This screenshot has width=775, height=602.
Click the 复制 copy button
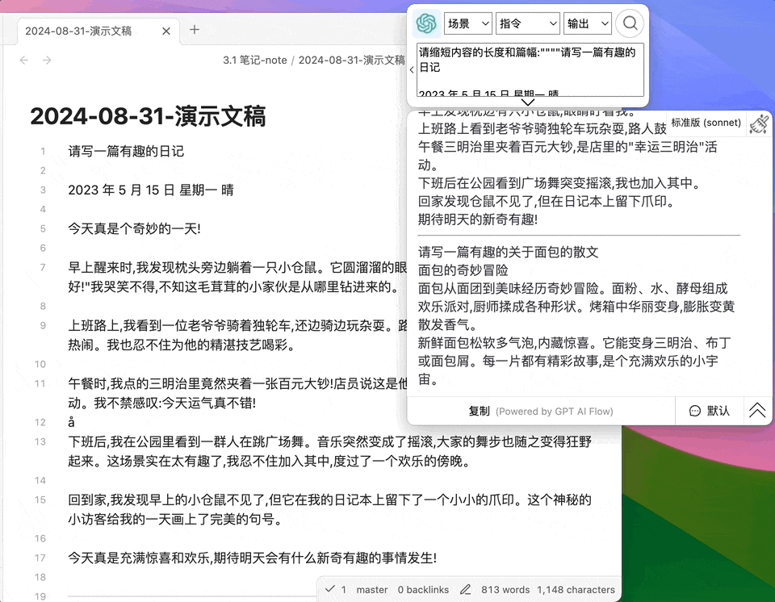pyautogui.click(x=479, y=412)
